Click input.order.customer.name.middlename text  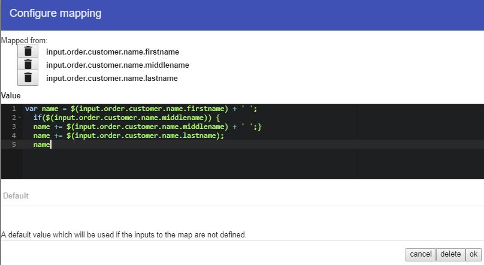click(117, 65)
